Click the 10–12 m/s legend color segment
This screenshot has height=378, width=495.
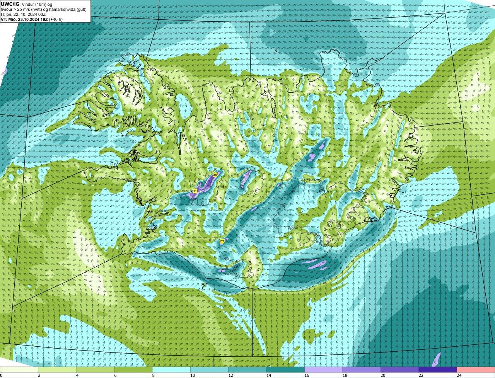click(210, 369)
